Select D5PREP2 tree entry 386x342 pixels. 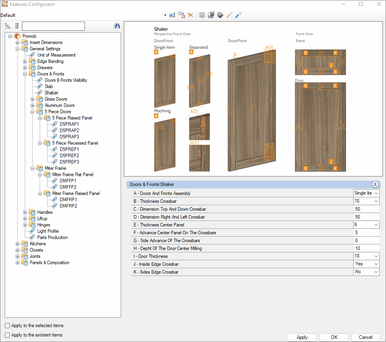point(69,156)
